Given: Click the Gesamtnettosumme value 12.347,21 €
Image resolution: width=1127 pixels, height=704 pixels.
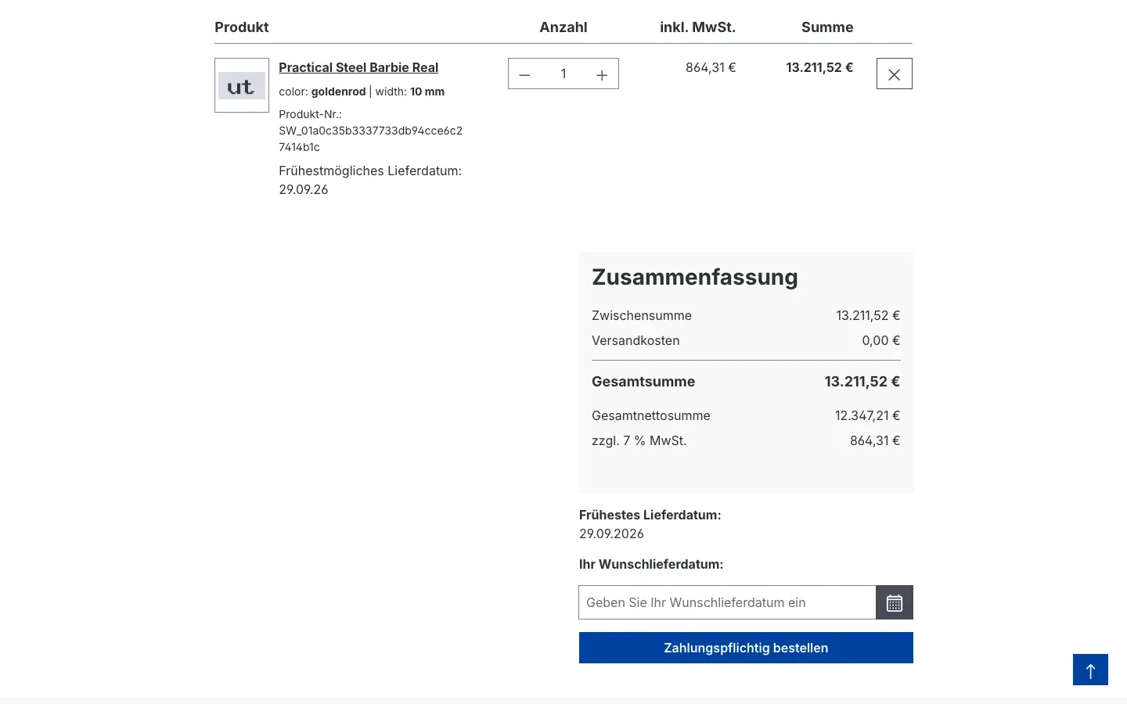Looking at the screenshot, I should click(x=867, y=416).
